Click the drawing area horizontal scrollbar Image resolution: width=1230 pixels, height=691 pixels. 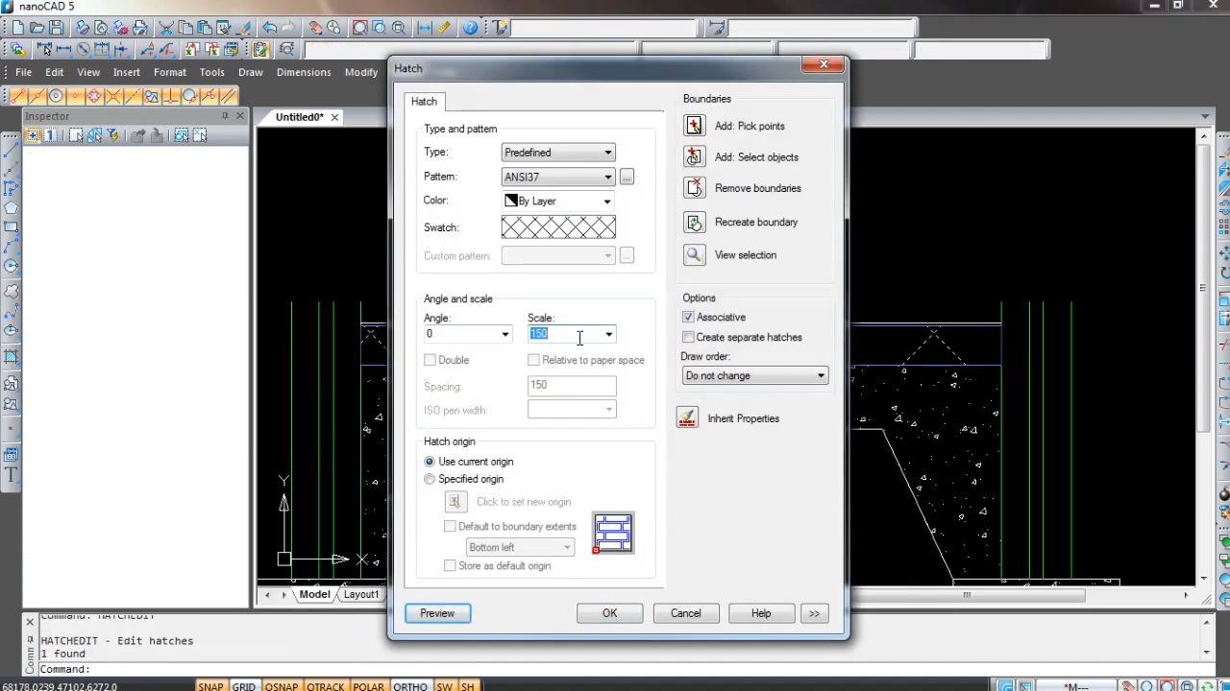(x=967, y=595)
